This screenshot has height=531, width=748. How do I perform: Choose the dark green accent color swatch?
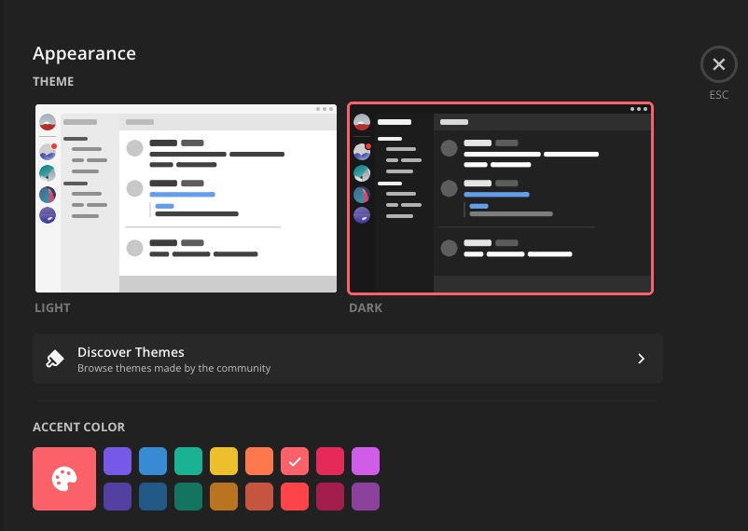point(188,496)
